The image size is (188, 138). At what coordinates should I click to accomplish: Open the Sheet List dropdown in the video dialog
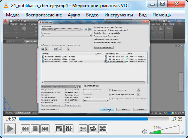[x=62, y=30]
